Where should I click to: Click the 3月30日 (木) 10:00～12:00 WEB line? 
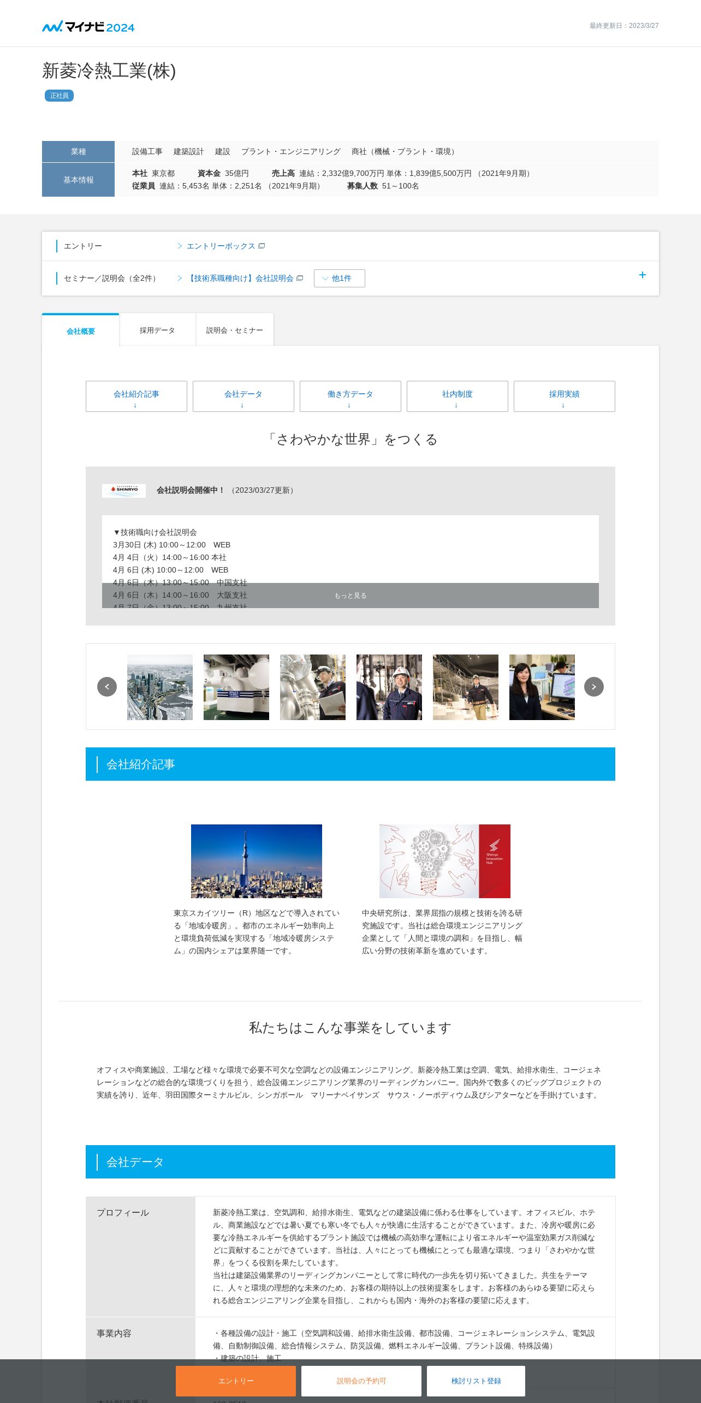point(171,545)
